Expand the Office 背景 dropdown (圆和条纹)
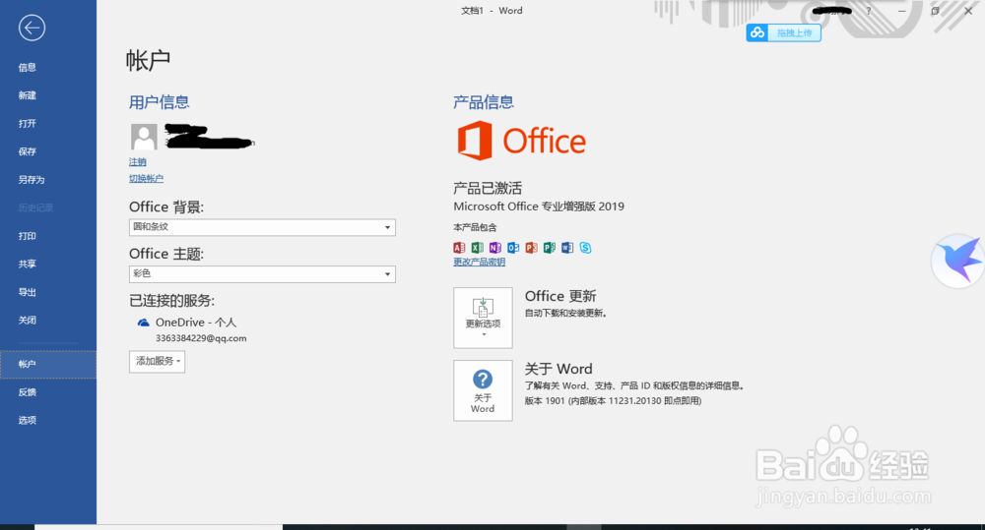985x530 pixels. pos(262,227)
